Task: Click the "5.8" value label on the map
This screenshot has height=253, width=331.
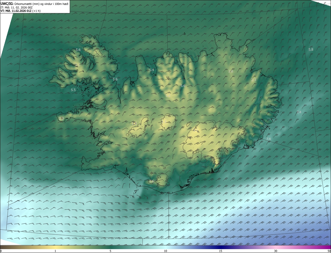Action: click(311, 49)
